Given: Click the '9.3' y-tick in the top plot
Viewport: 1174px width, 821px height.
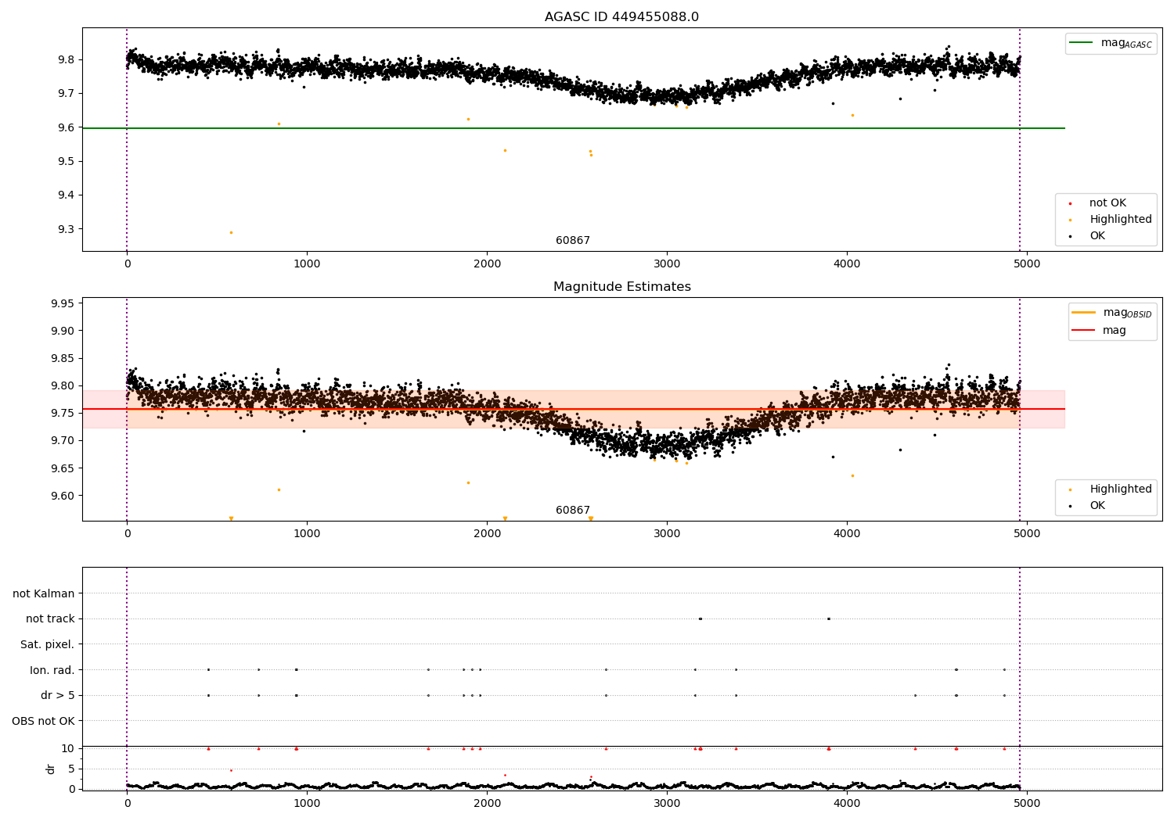Looking at the screenshot, I should (x=66, y=229).
